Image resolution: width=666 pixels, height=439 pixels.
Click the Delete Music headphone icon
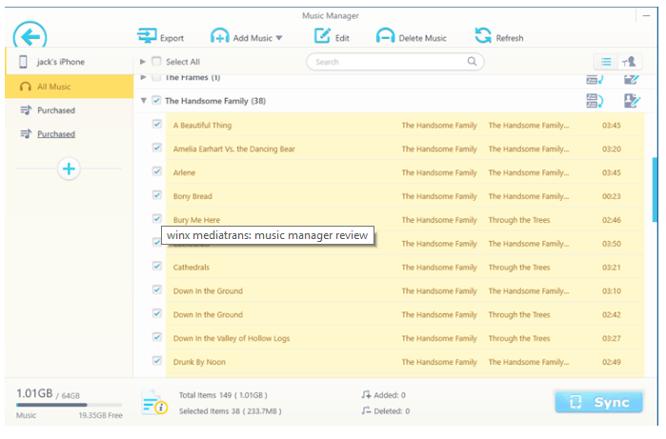click(385, 35)
